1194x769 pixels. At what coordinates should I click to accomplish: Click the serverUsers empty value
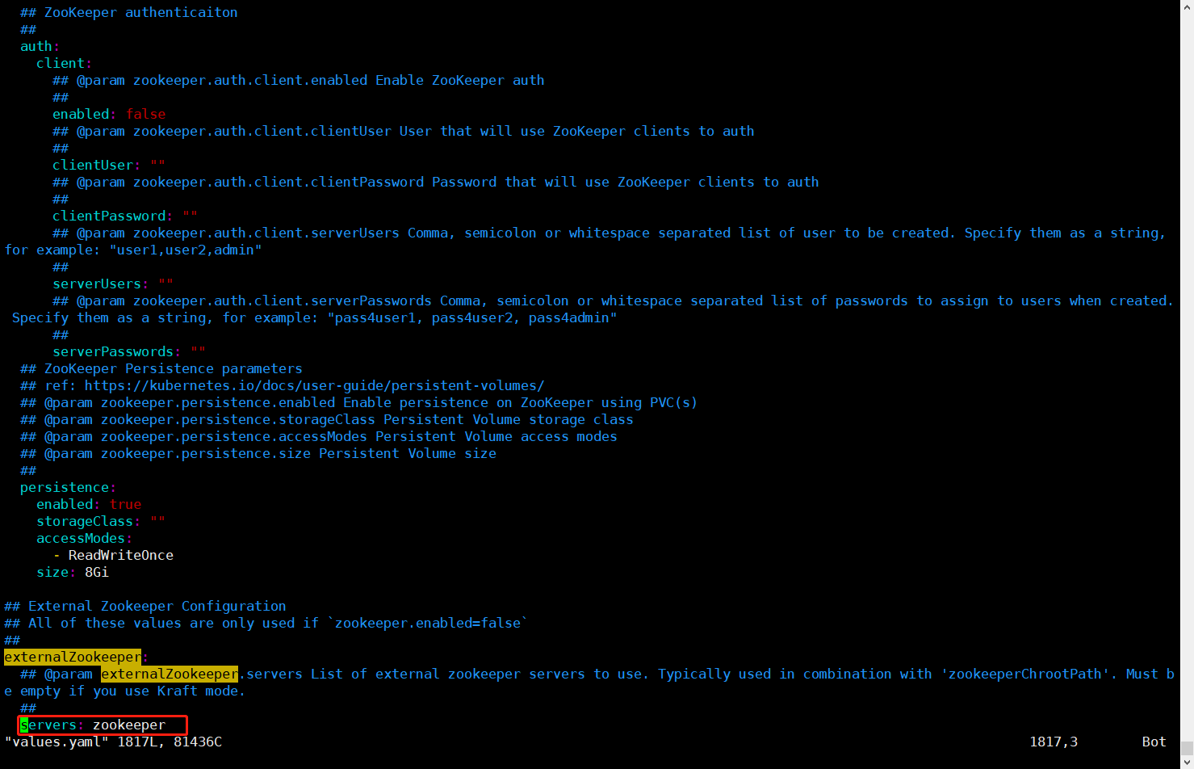[165, 284]
